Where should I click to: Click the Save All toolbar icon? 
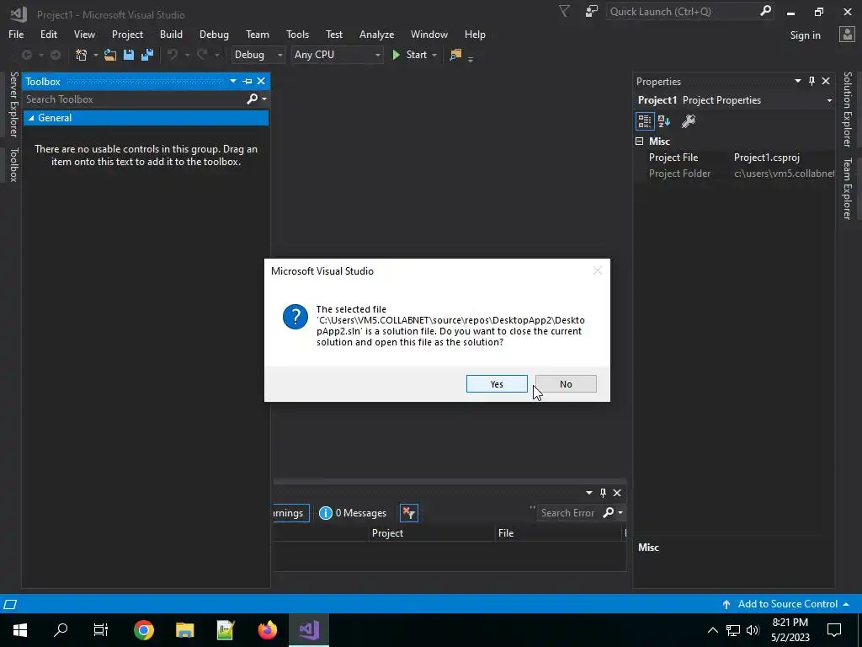[146, 55]
